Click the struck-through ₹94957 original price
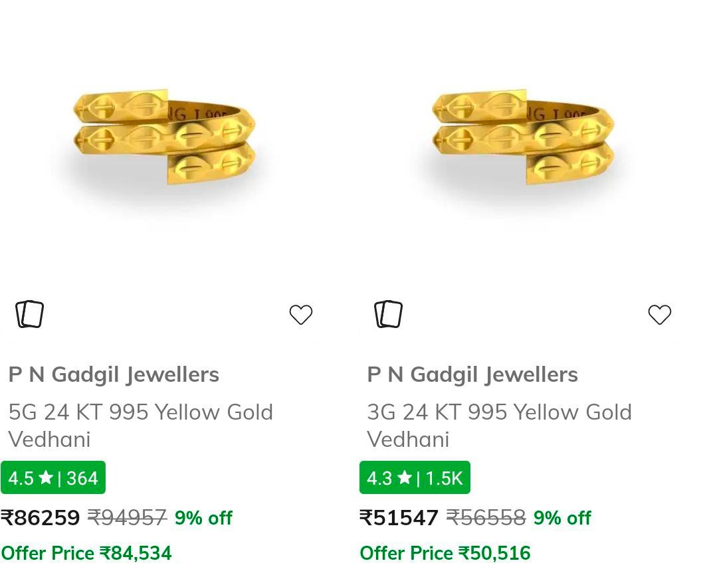Viewport: 703px width, 575px height. 127,518
